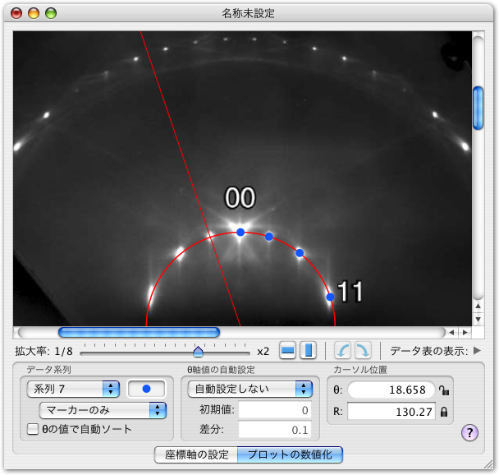The image size is (499, 475).
Task: Click the blue data point at 00 spot
Action: [x=240, y=233]
